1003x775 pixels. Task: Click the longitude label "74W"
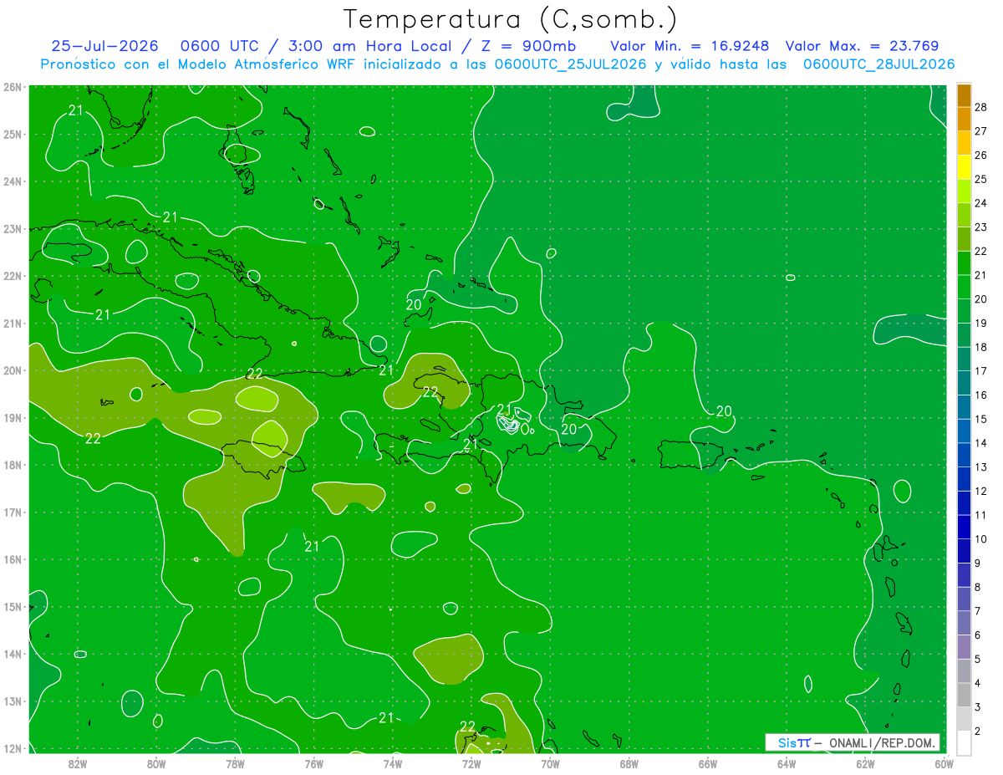click(x=392, y=763)
